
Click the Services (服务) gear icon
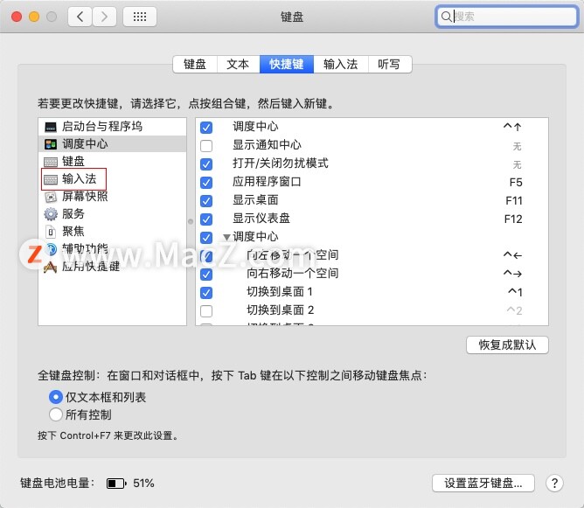pos(51,213)
